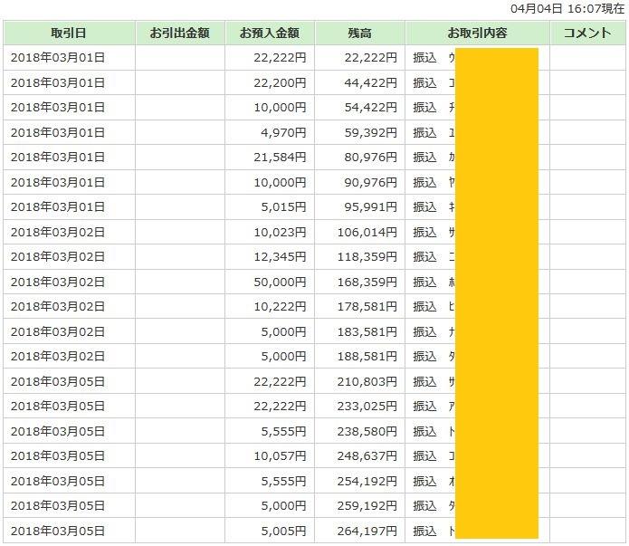Select the 12,345円 deposit cell

coord(282,256)
